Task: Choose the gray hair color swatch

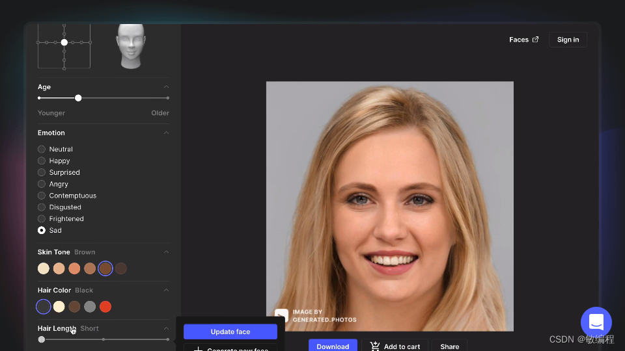Action: [90, 307]
